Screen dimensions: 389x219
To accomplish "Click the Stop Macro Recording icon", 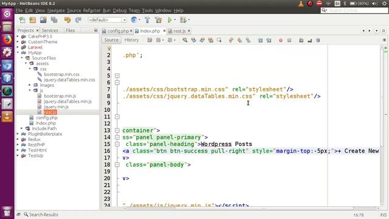I will click(289, 40).
